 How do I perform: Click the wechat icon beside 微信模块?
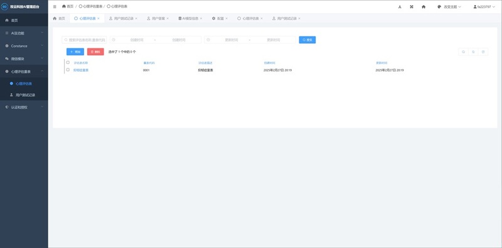7,58
